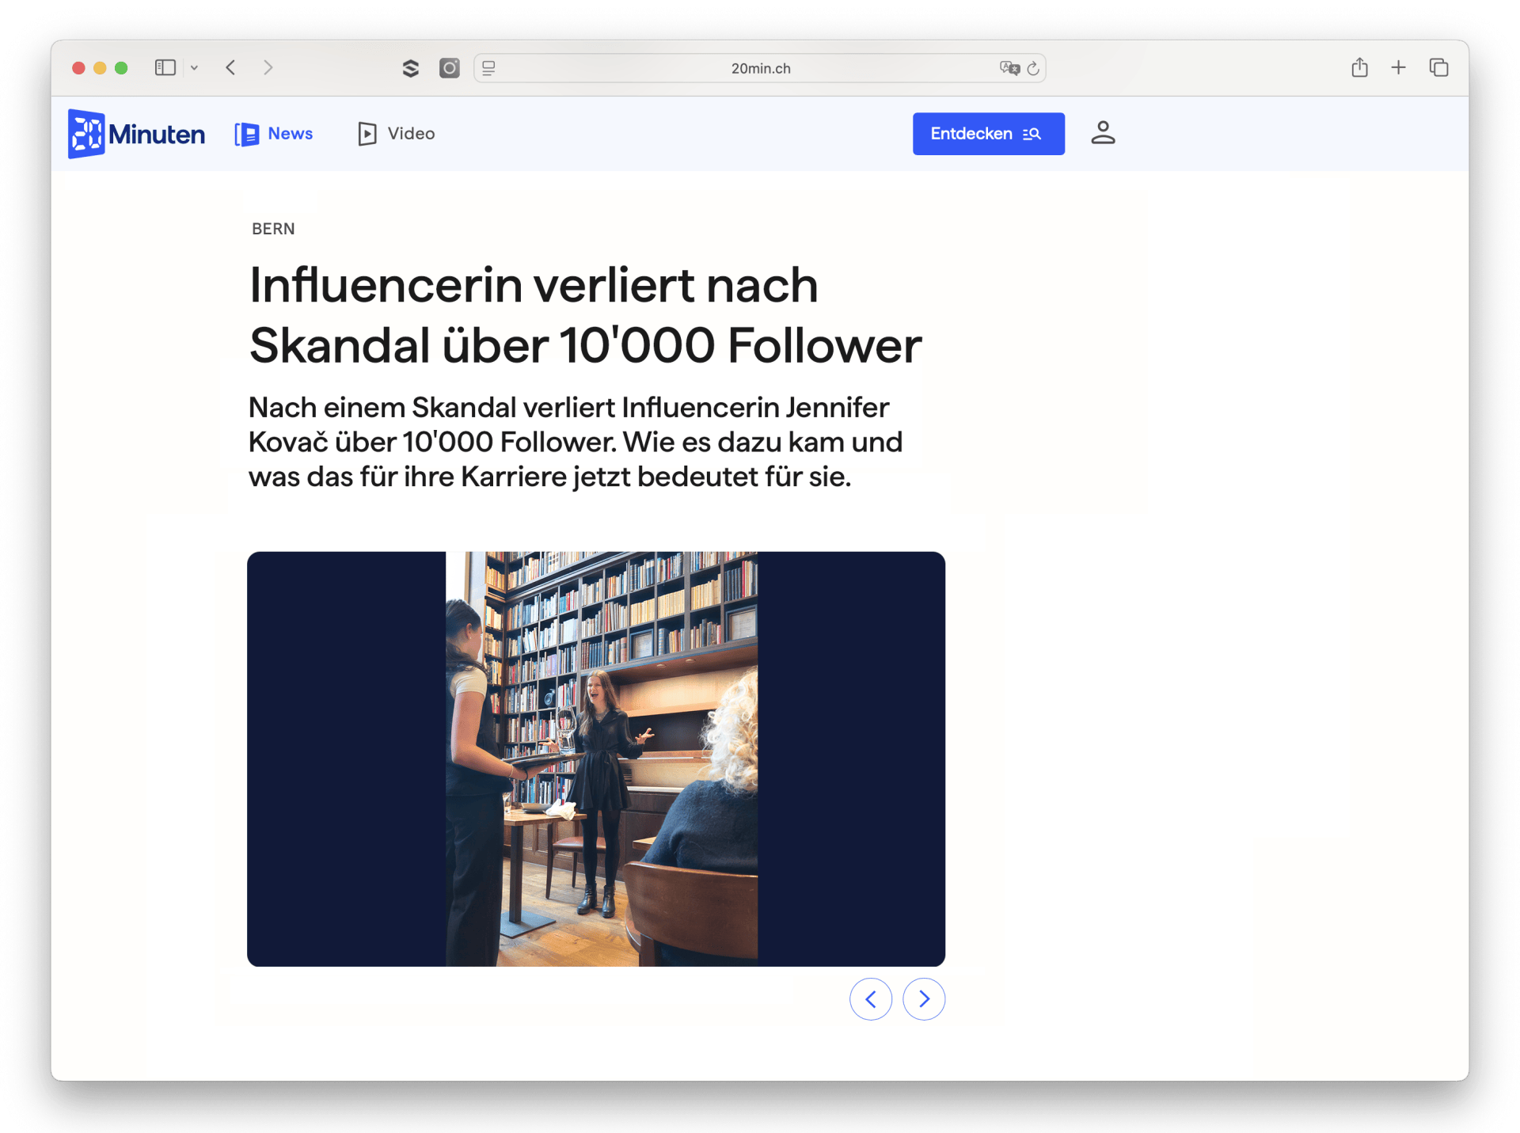Reload the 20min.ch page
The height and width of the screenshot is (1133, 1520).
(1033, 68)
